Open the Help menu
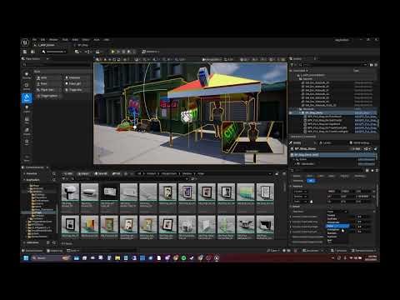 [x=107, y=40]
